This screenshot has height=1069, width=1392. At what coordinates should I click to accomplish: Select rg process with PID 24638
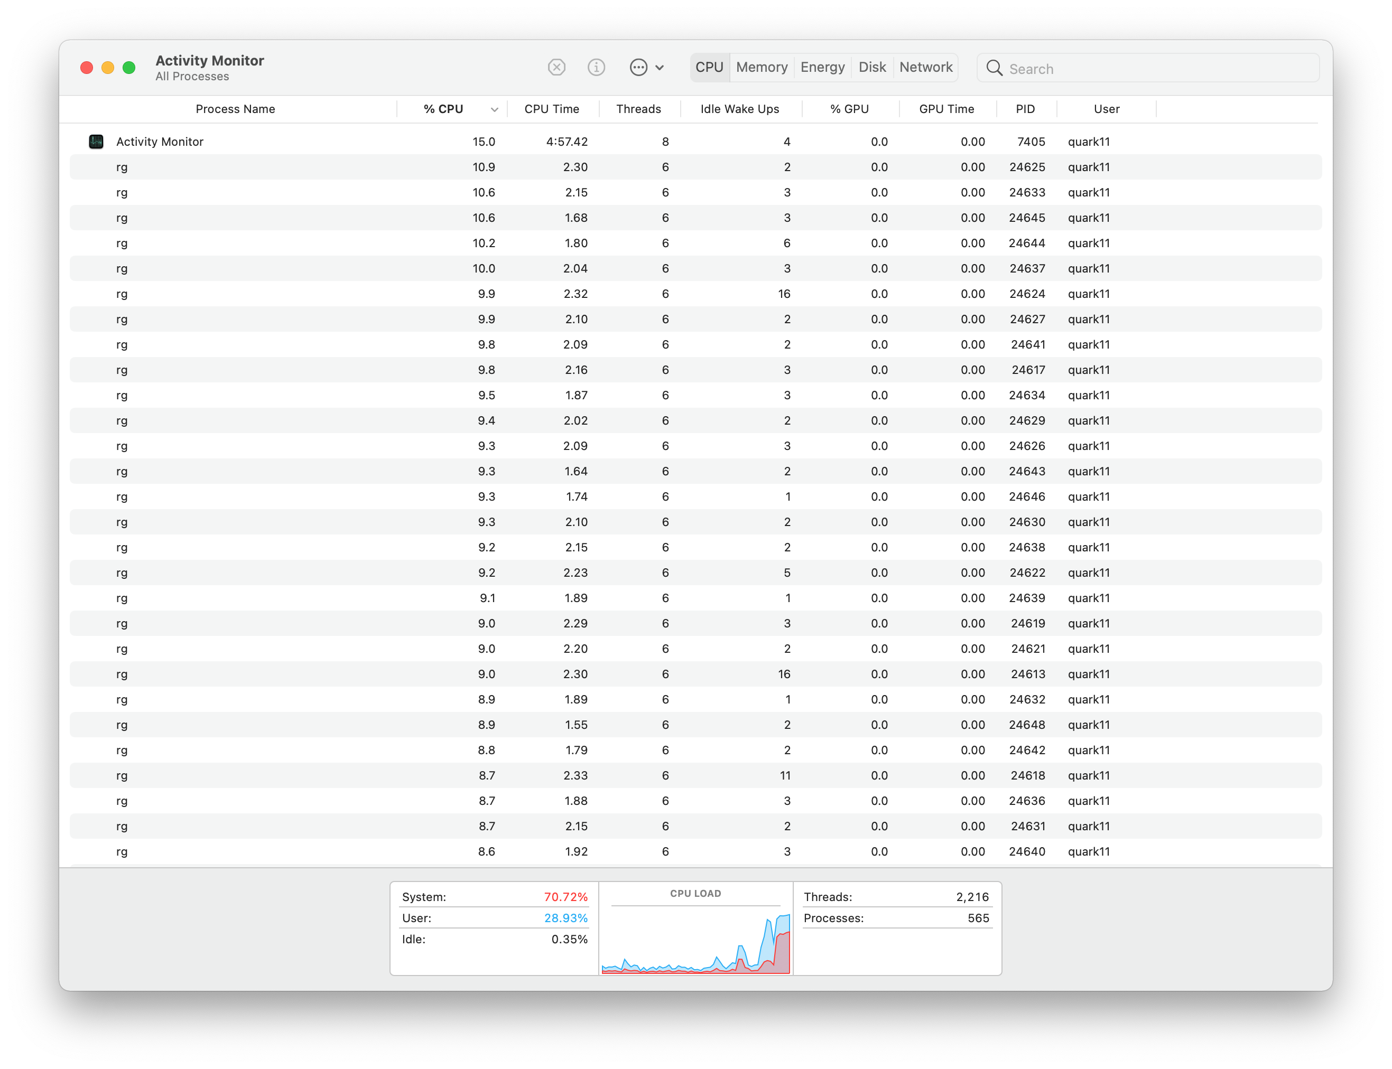695,547
